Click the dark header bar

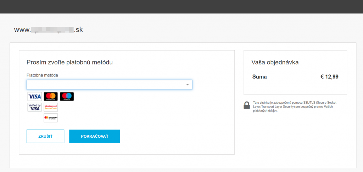[x=181, y=6]
